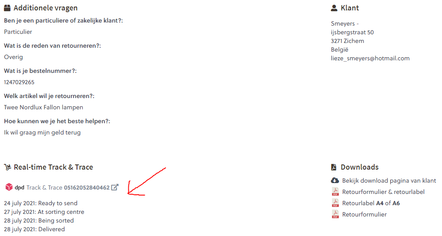Click the cloud download icon
The image size is (442, 236).
(335, 180)
